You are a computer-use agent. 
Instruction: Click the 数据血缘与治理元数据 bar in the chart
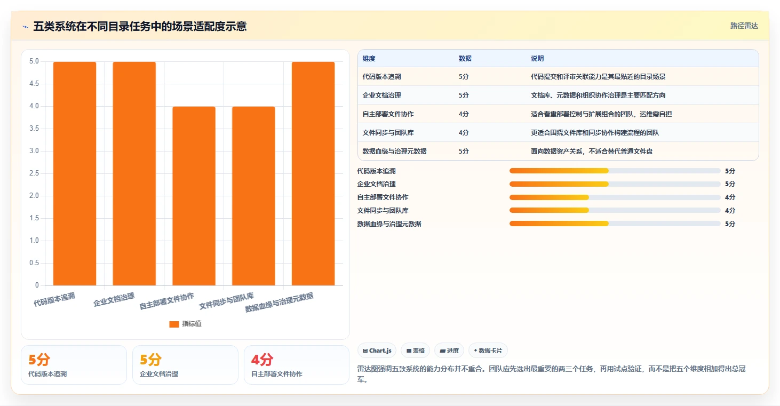(x=313, y=173)
